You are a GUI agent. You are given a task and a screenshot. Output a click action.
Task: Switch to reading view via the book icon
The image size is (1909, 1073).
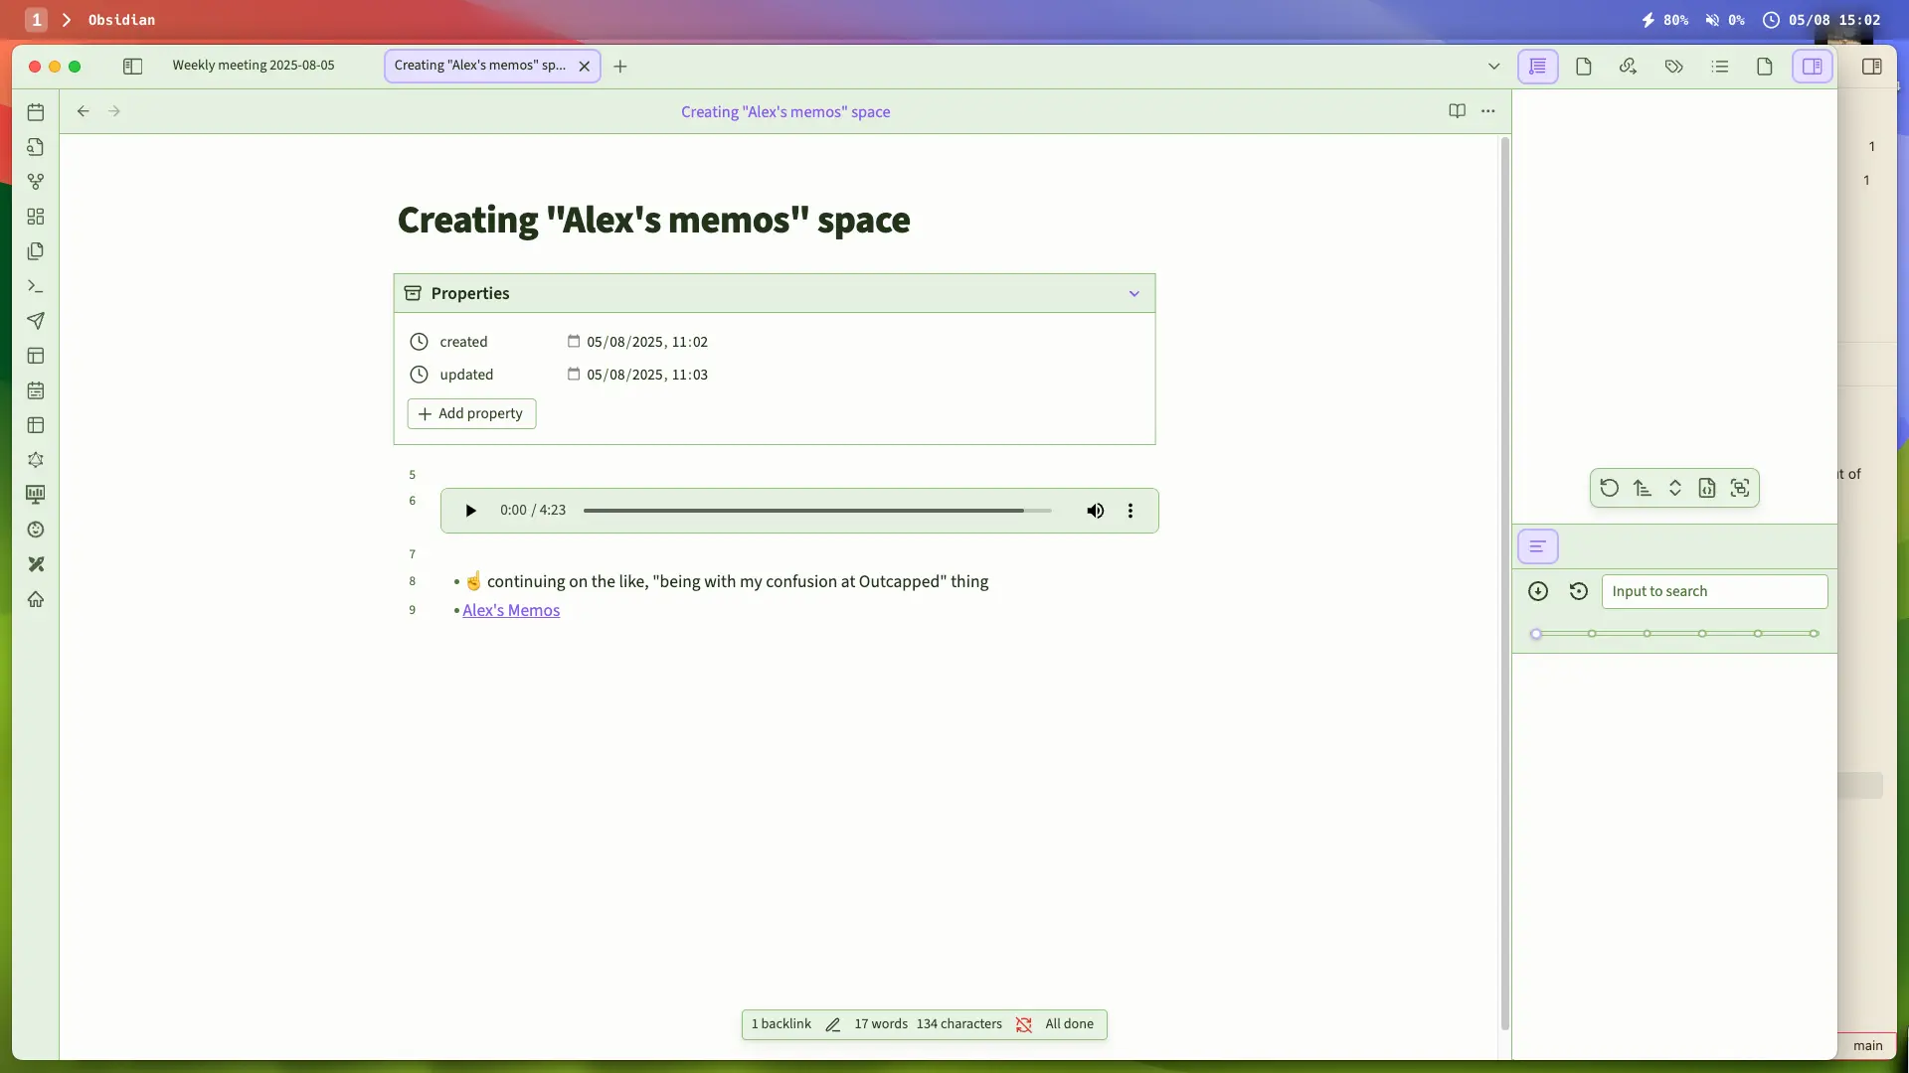(1457, 111)
